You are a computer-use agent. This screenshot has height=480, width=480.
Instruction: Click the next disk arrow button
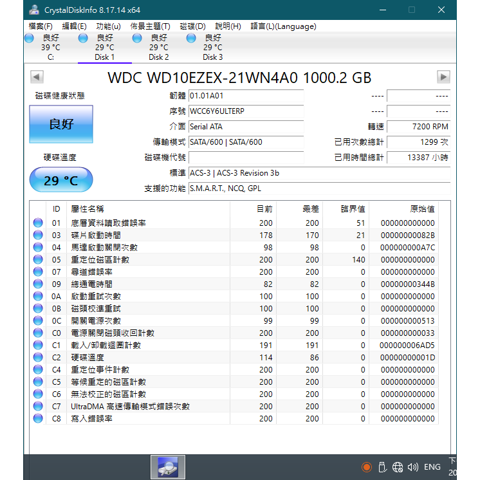point(443,77)
